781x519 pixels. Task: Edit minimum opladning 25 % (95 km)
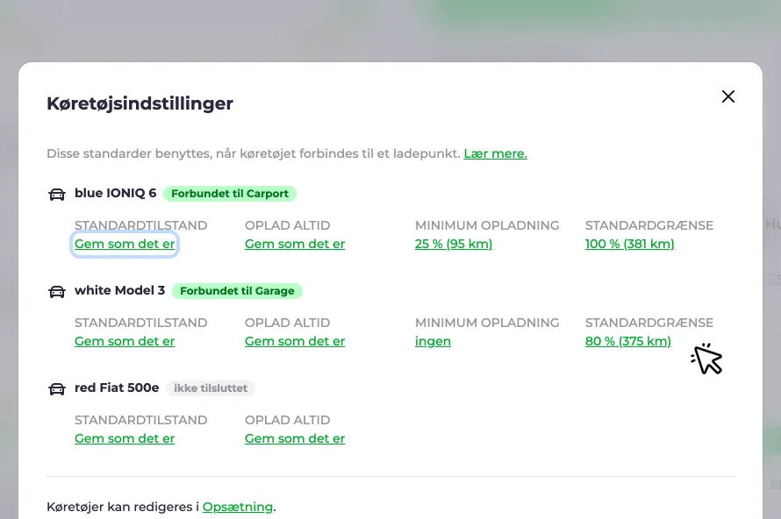pos(454,244)
